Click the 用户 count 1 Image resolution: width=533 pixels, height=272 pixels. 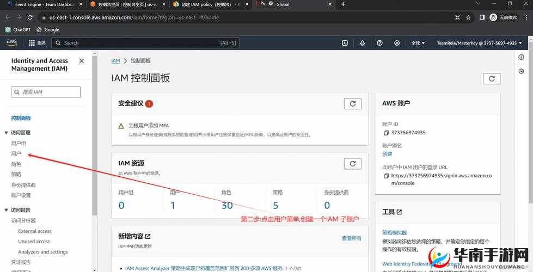pyautogui.click(x=173, y=205)
